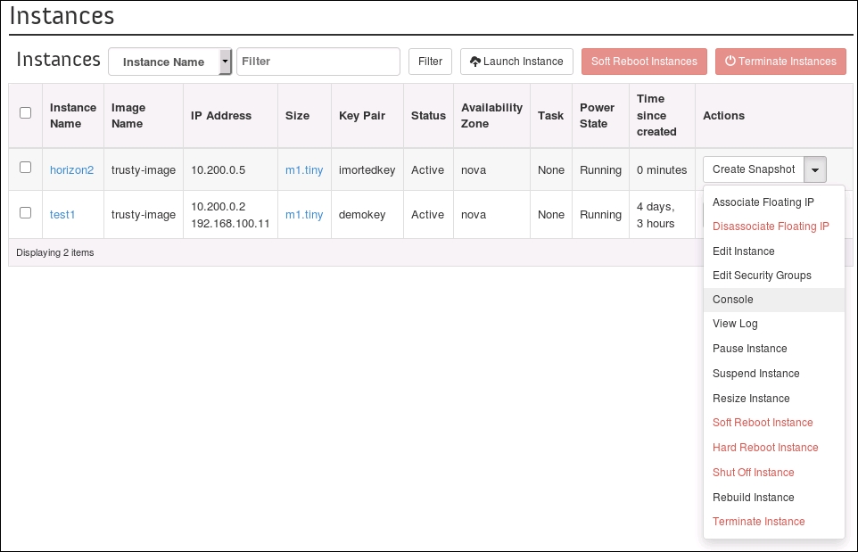
Task: Select the test1 instance checkbox
Action: (26, 213)
